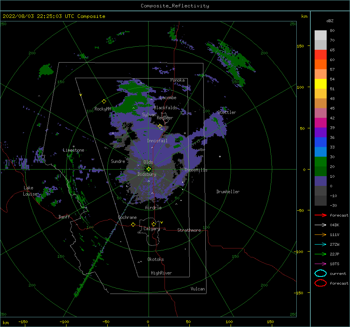The height and width of the screenshot is (327, 350).
Task: Click the Strathmore label
Action: click(189, 230)
